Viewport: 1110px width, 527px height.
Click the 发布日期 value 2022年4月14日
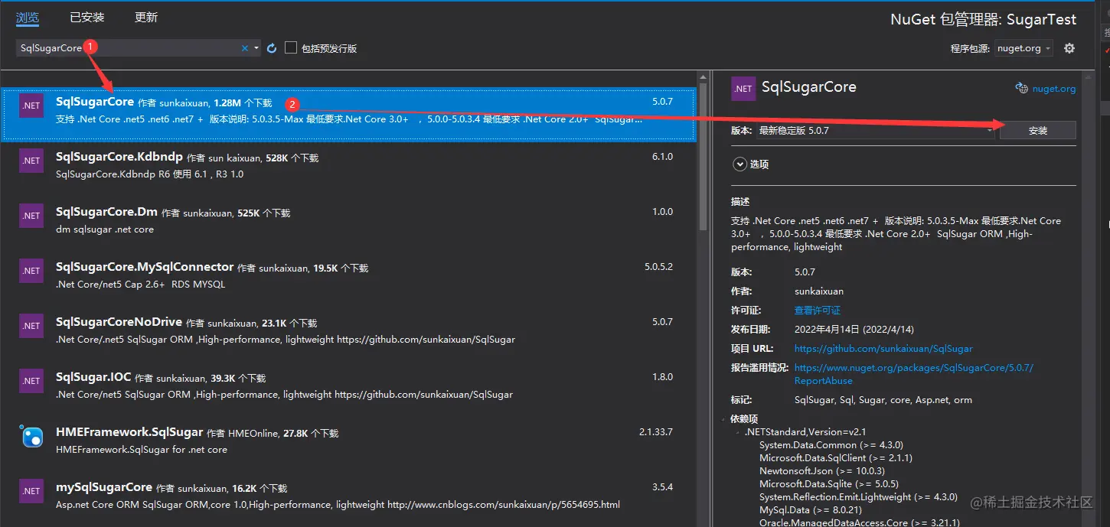click(854, 329)
